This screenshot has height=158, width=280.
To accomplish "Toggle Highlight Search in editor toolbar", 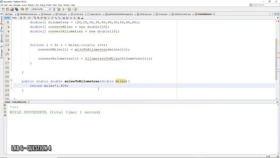I will [x=45, y=18].
